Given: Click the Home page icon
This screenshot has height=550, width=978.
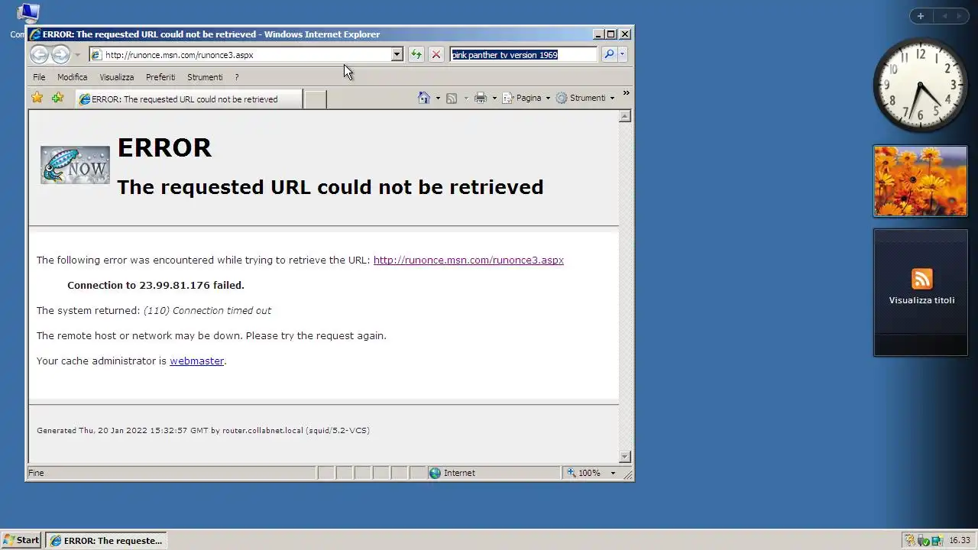Looking at the screenshot, I should (x=424, y=98).
